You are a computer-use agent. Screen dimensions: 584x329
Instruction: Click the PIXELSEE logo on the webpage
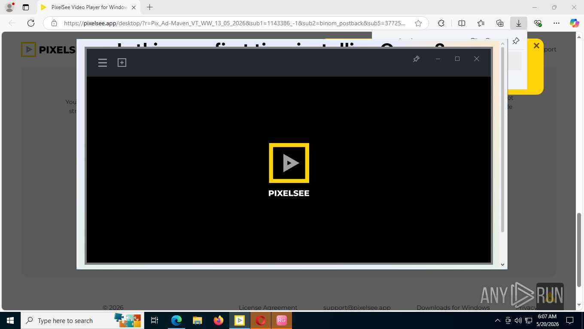[48, 50]
